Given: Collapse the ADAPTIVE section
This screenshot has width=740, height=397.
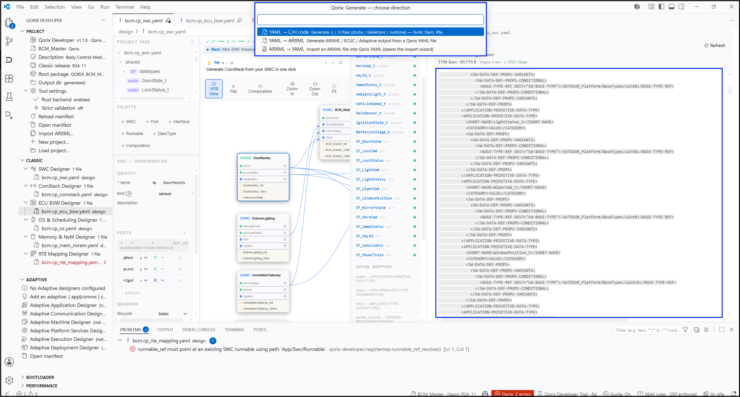Looking at the screenshot, I should coord(23,280).
